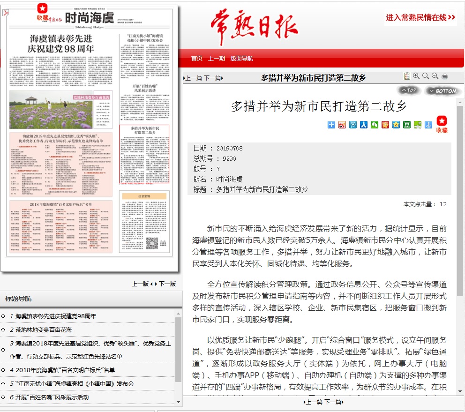
Task: Click the up arrow of article scrollbar
Action: tap(460, 102)
